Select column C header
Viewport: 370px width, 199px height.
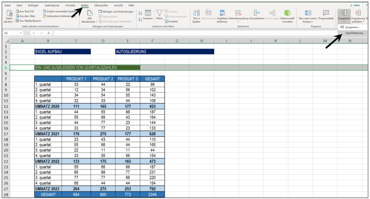click(76, 41)
